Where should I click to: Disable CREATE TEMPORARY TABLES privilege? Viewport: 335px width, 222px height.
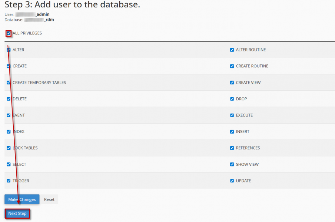9,83
